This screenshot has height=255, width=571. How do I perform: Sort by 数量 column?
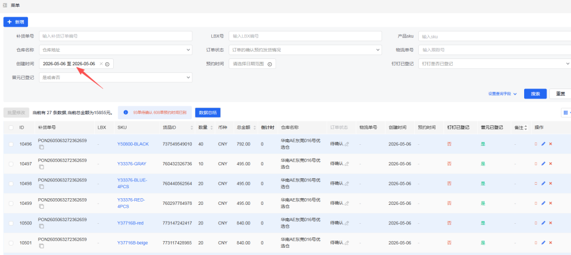(x=212, y=127)
